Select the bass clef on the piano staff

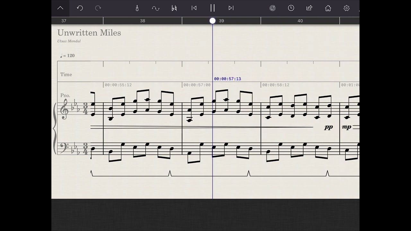coord(64,148)
